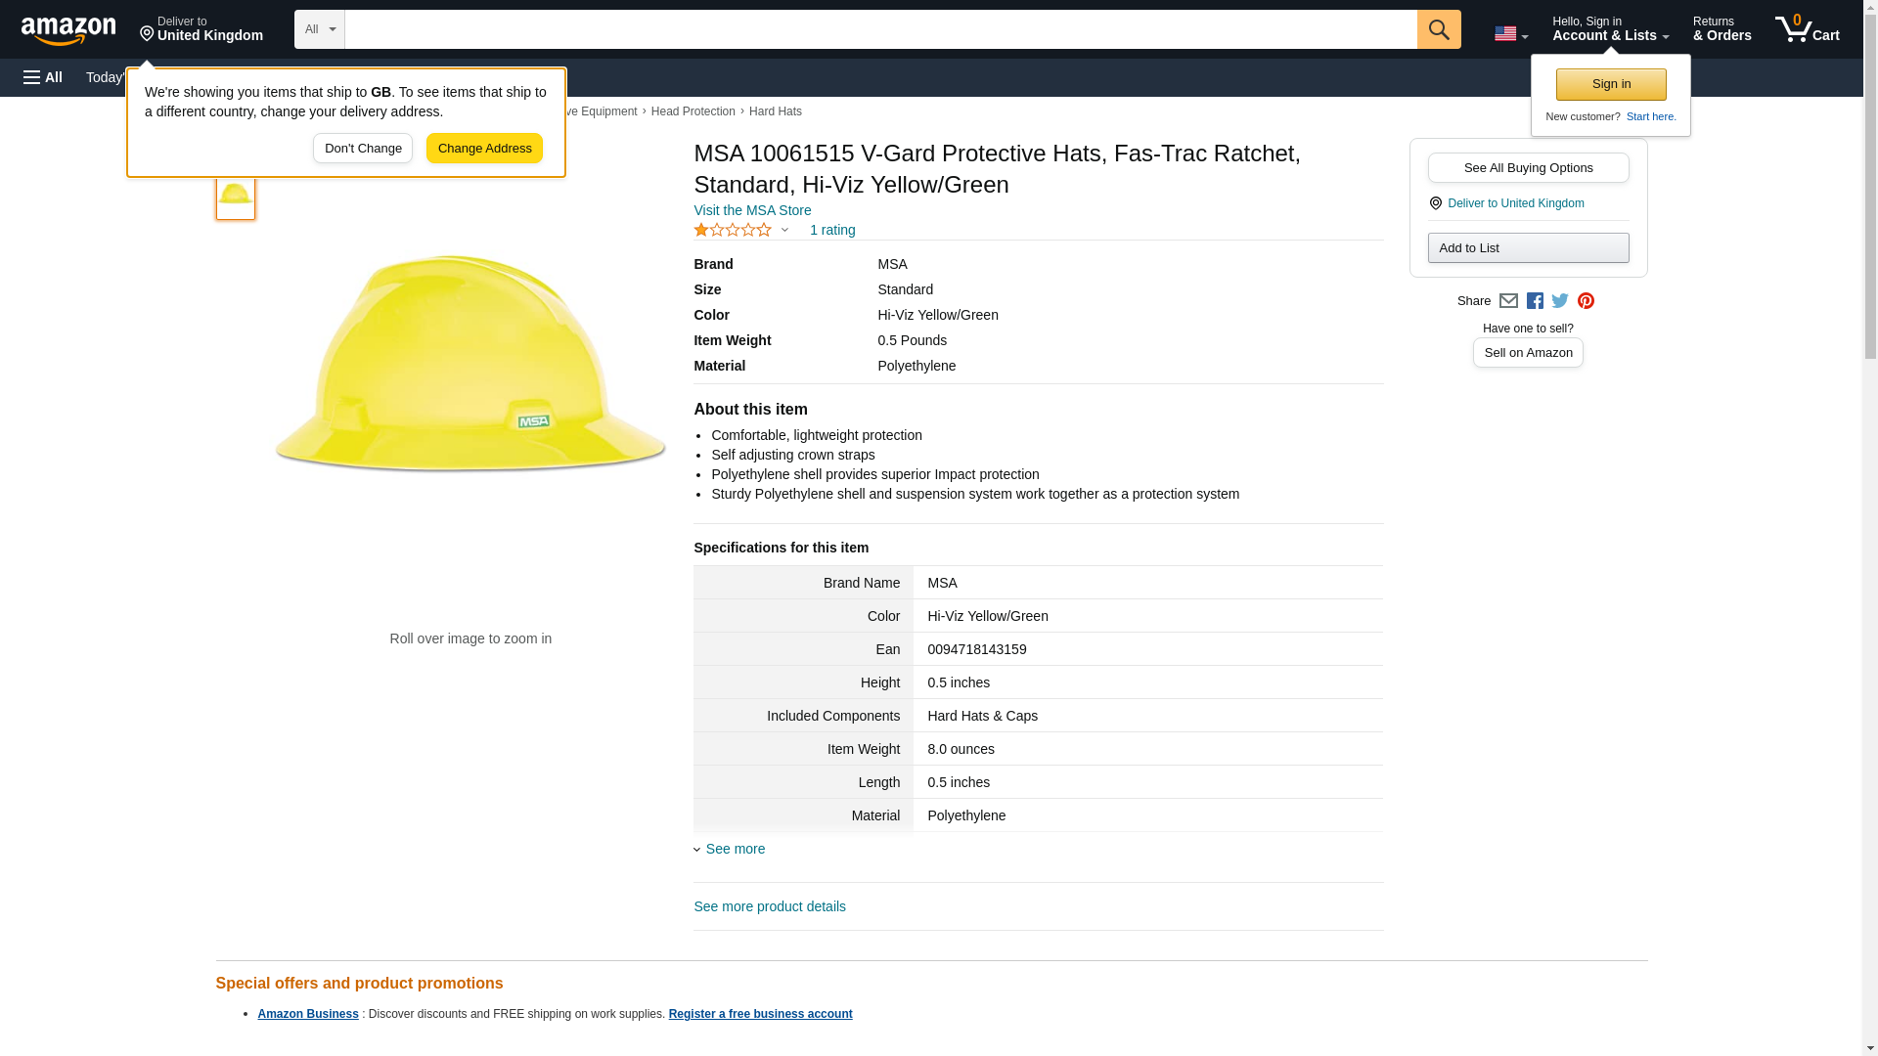Click the Change Address button
This screenshot has height=1056, width=1878.
point(484,149)
